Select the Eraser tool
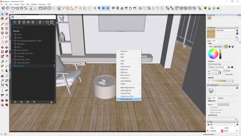241x136 pixels. tap(7, 19)
